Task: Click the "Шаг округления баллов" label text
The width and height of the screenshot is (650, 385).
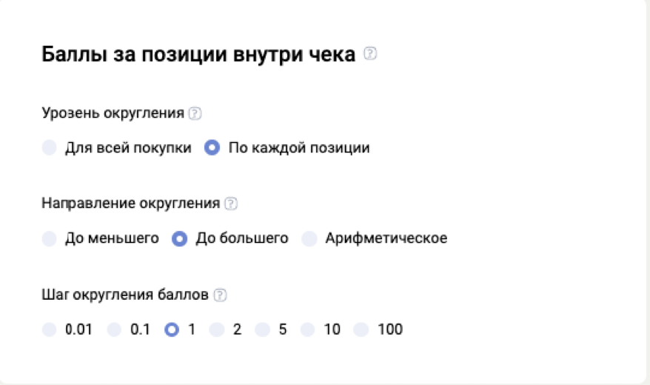Action: 126,295
